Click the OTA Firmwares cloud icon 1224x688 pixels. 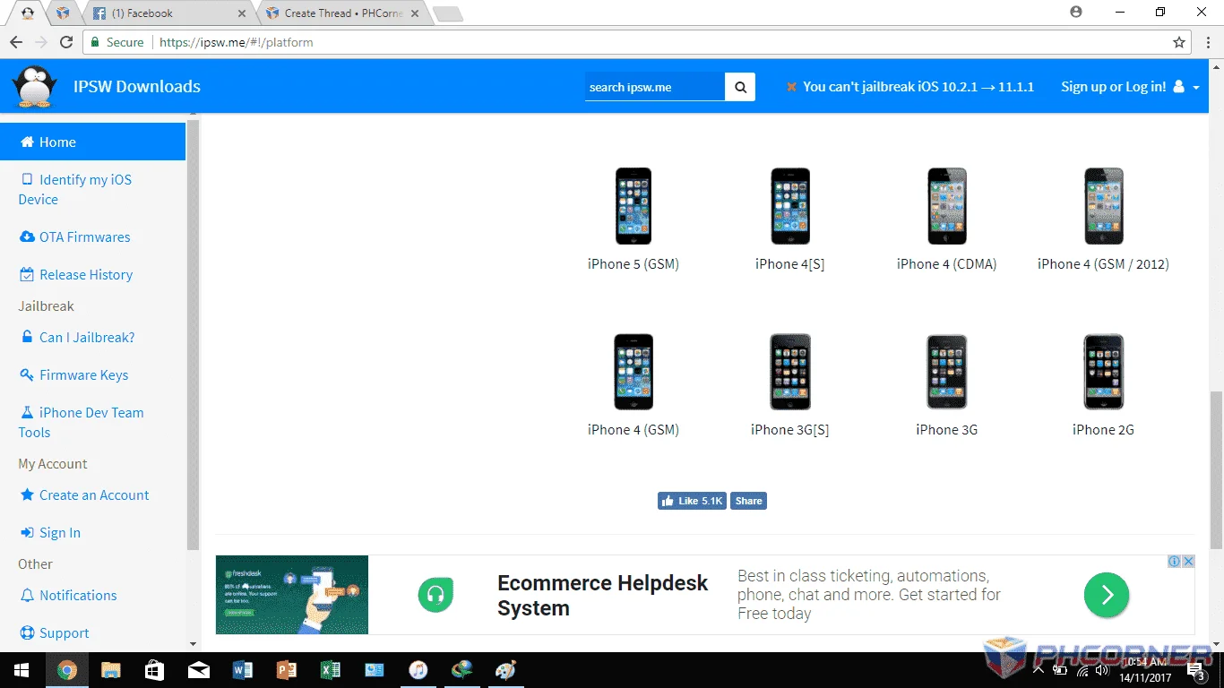pyautogui.click(x=27, y=237)
